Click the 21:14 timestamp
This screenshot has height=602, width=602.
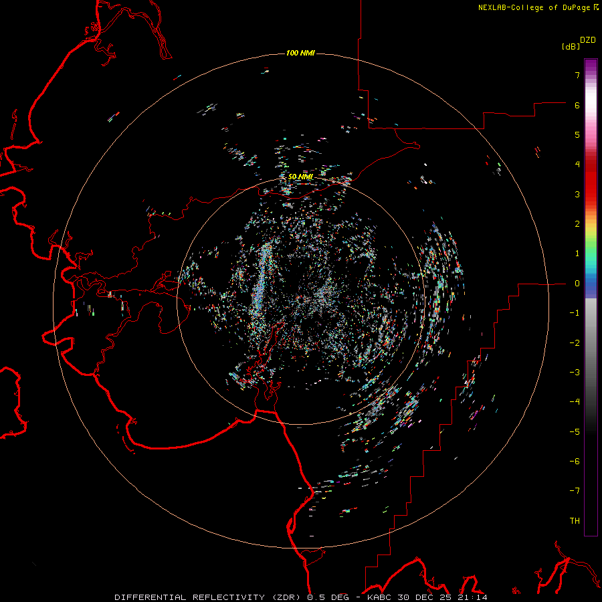point(472,597)
